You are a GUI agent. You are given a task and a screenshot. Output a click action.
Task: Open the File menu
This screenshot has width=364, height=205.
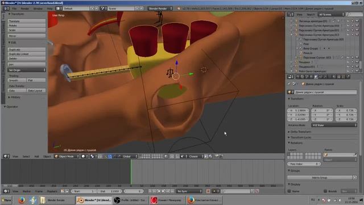[14, 9]
